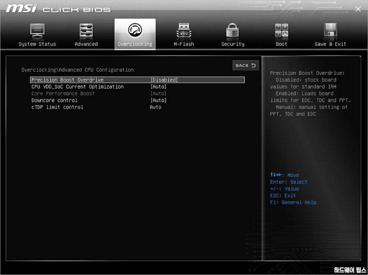The image size is (368, 275).
Task: Click the BACK button
Action: (245, 65)
